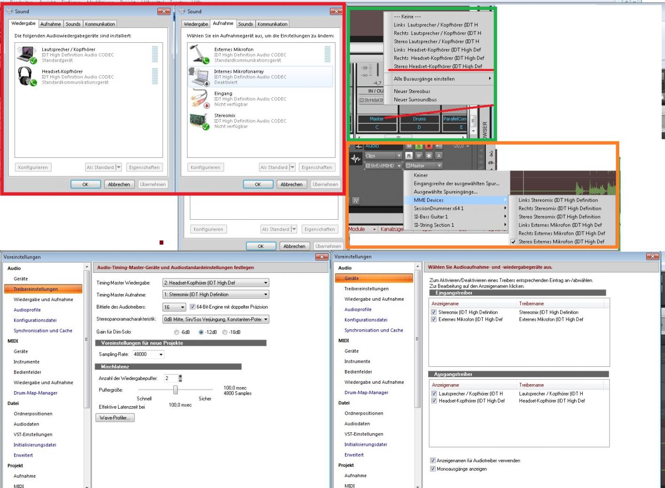Mute the Audio track with the M button
The height and width of the screenshot is (488, 665).
409,146
